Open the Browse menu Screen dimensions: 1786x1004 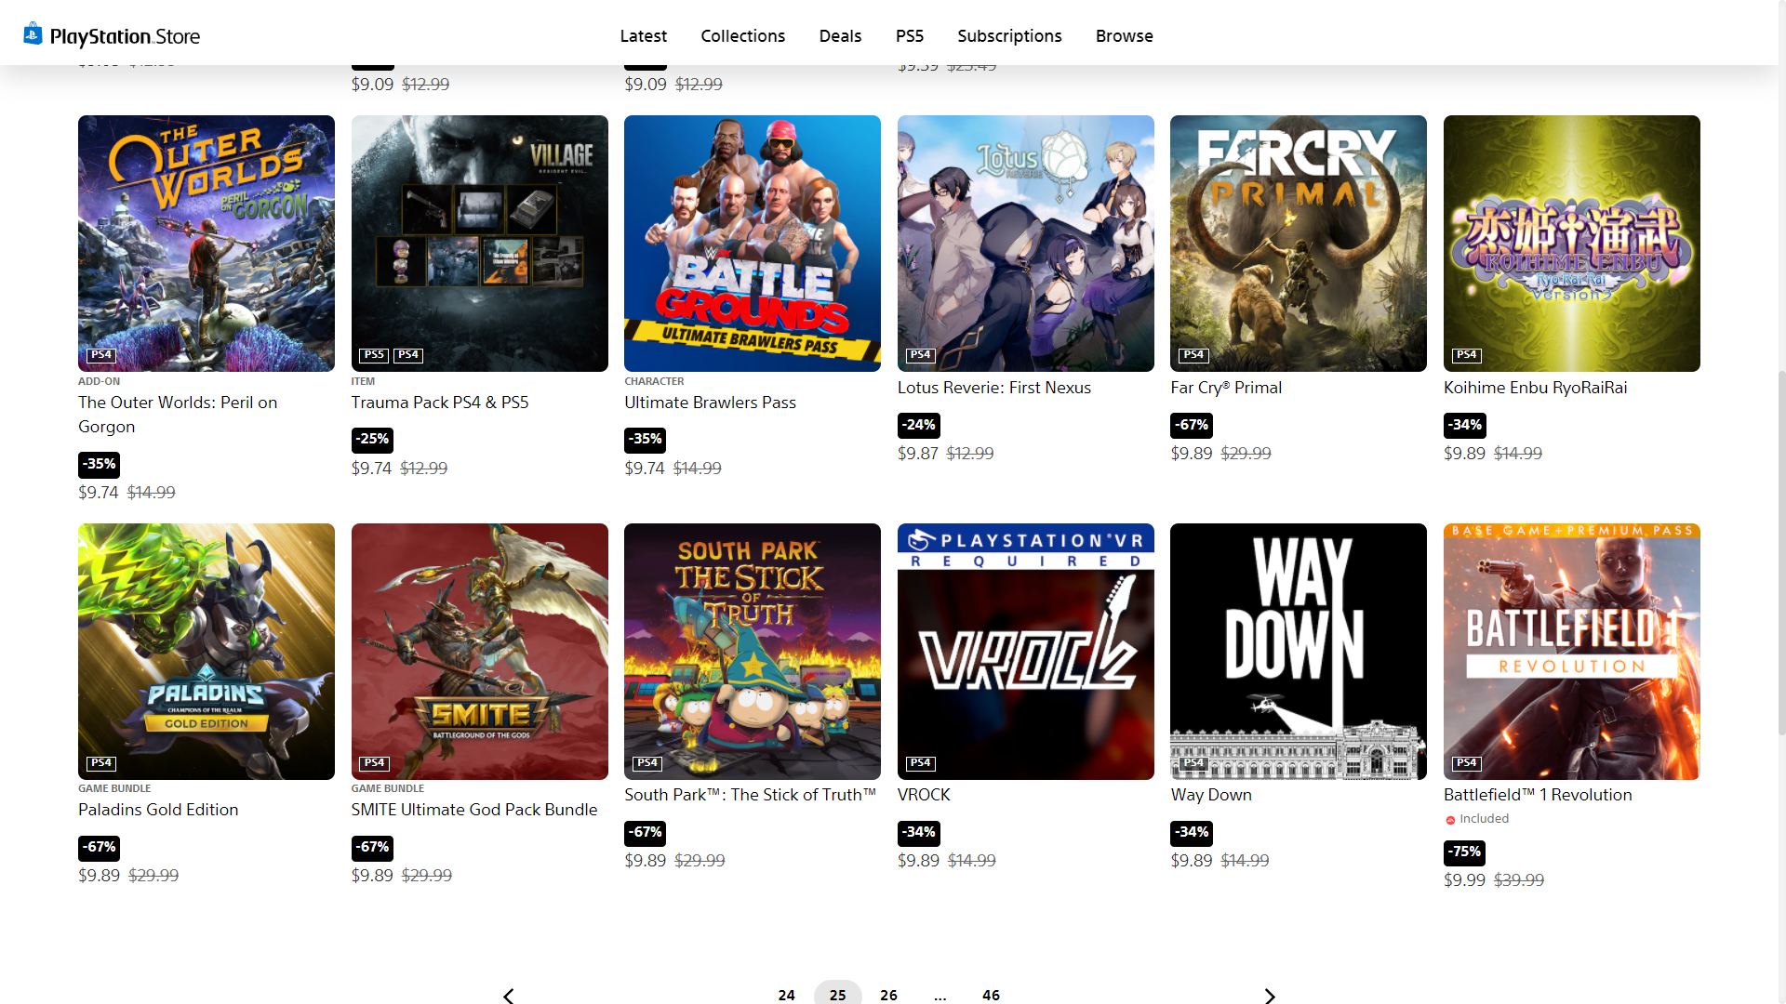click(1124, 35)
